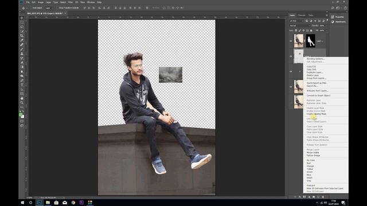Select the Move tool
The height and width of the screenshot is (206, 367).
pos(22,18)
